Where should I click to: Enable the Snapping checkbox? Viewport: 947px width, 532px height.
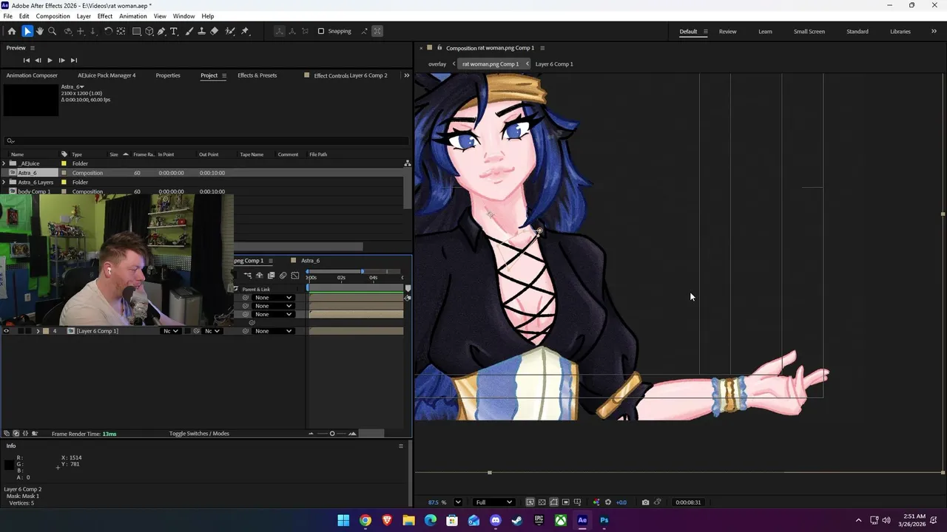click(x=321, y=31)
